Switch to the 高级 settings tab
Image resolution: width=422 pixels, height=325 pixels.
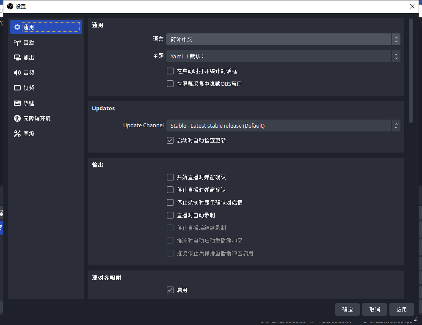[29, 134]
